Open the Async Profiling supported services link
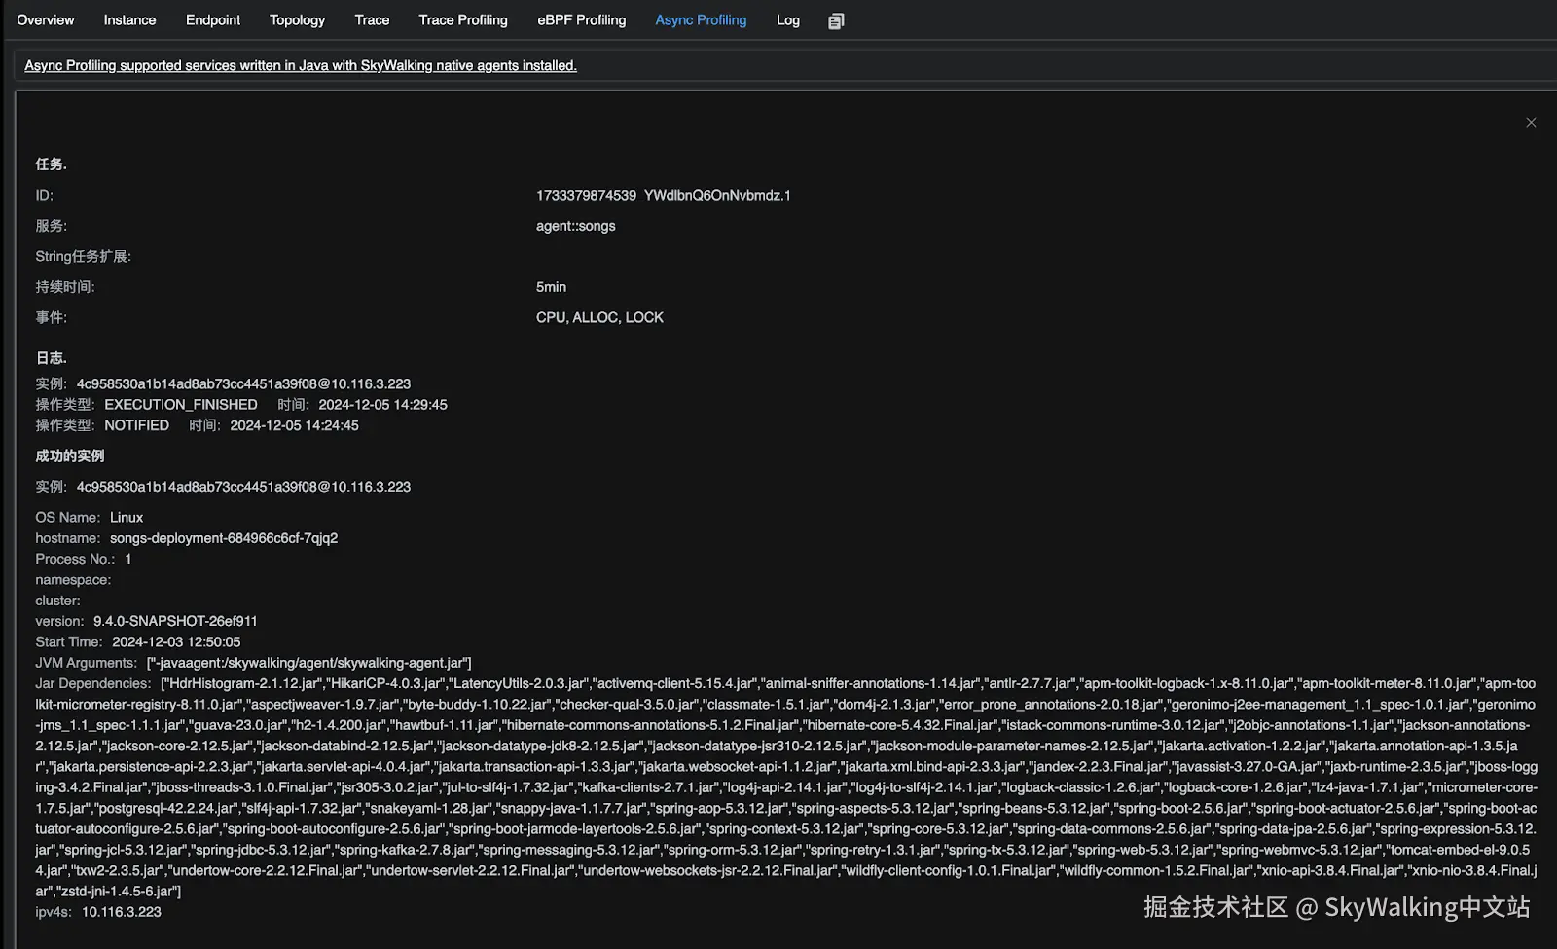The height and width of the screenshot is (949, 1557). tap(301, 65)
